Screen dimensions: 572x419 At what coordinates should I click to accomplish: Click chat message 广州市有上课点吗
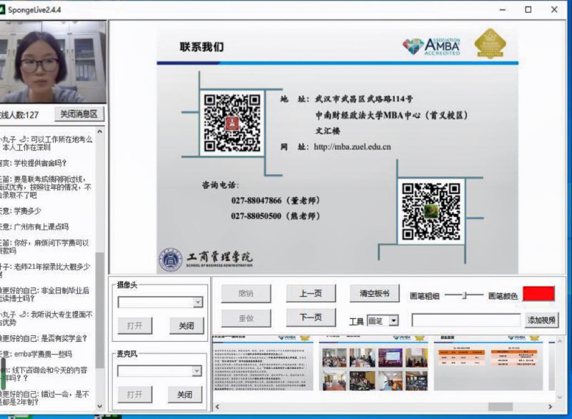pyautogui.click(x=41, y=227)
